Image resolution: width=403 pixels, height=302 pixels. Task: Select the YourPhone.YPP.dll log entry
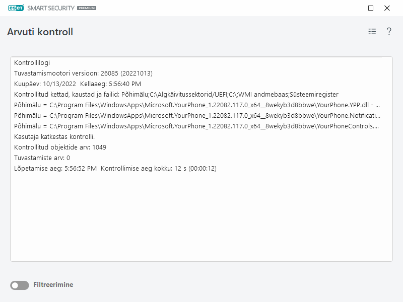[196, 105]
